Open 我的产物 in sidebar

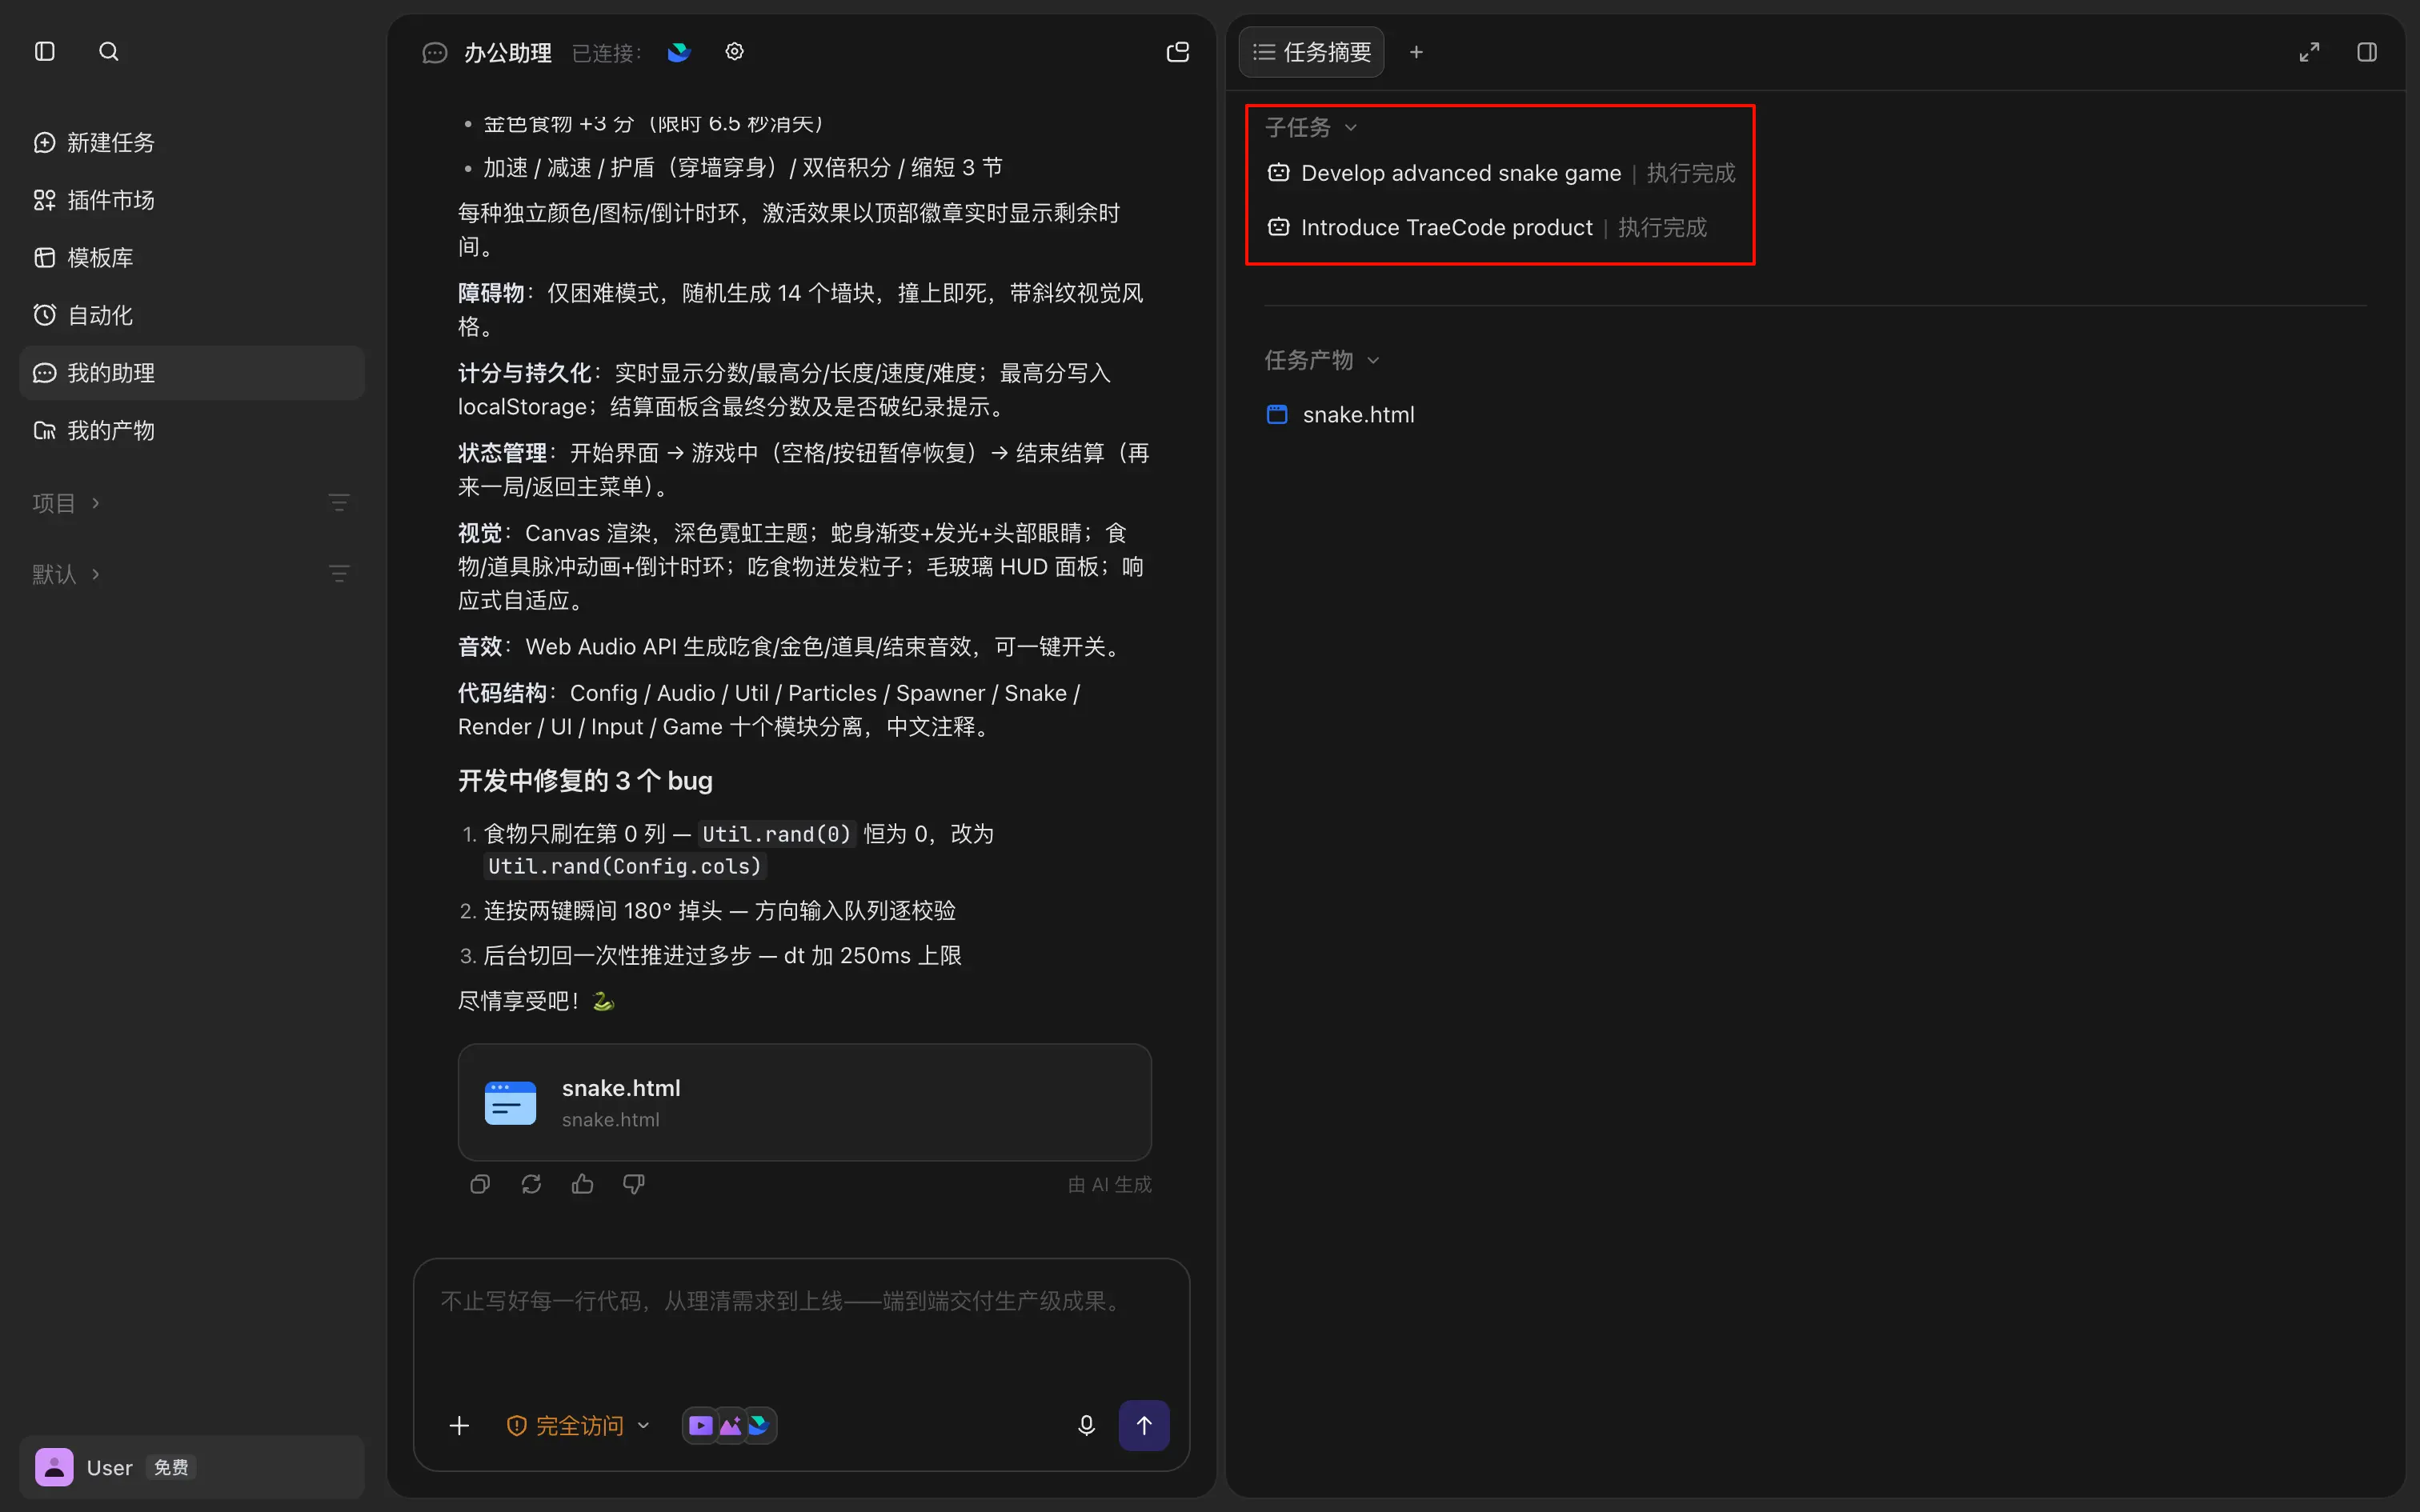pyautogui.click(x=192, y=430)
